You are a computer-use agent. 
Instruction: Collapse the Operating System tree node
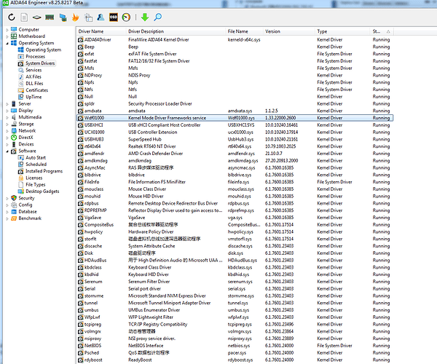[7, 43]
